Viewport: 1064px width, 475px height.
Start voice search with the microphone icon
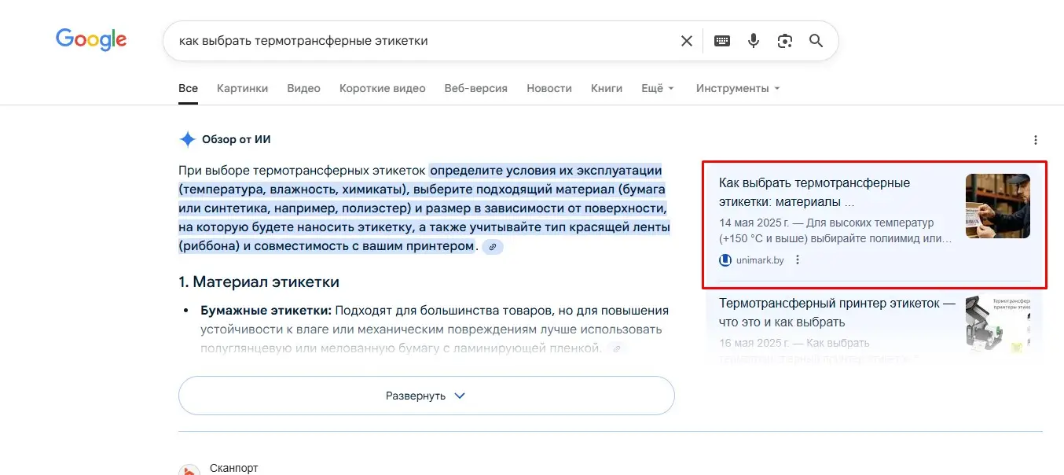click(x=754, y=41)
